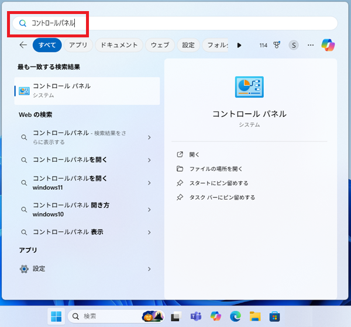Open Microsoft Edge from the taskbar

(x=236, y=316)
